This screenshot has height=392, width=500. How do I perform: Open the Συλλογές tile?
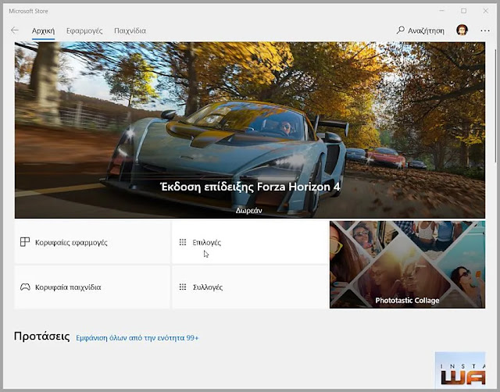250,287
